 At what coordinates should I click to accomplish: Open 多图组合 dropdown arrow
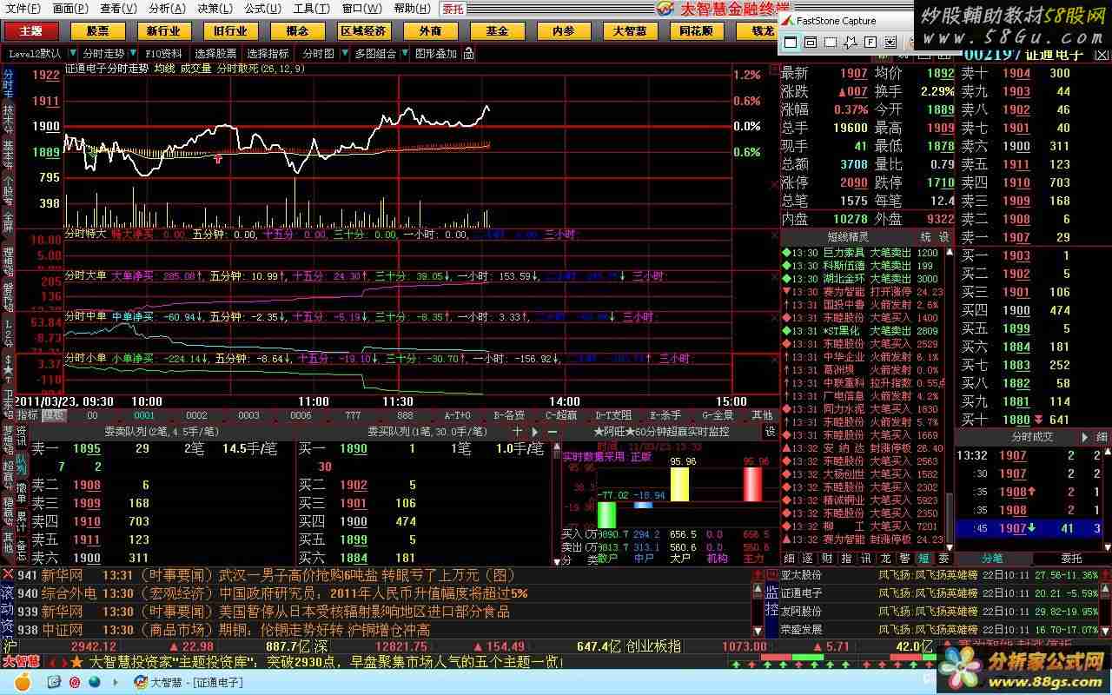tap(404, 53)
